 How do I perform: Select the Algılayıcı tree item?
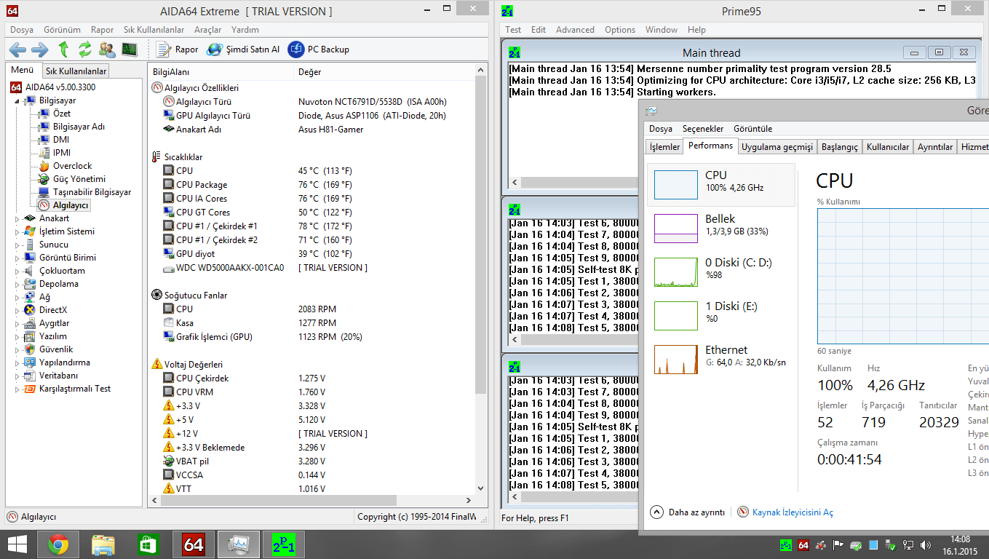[71, 205]
